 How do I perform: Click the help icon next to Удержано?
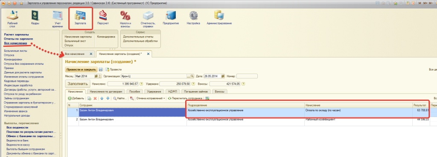click(193, 84)
